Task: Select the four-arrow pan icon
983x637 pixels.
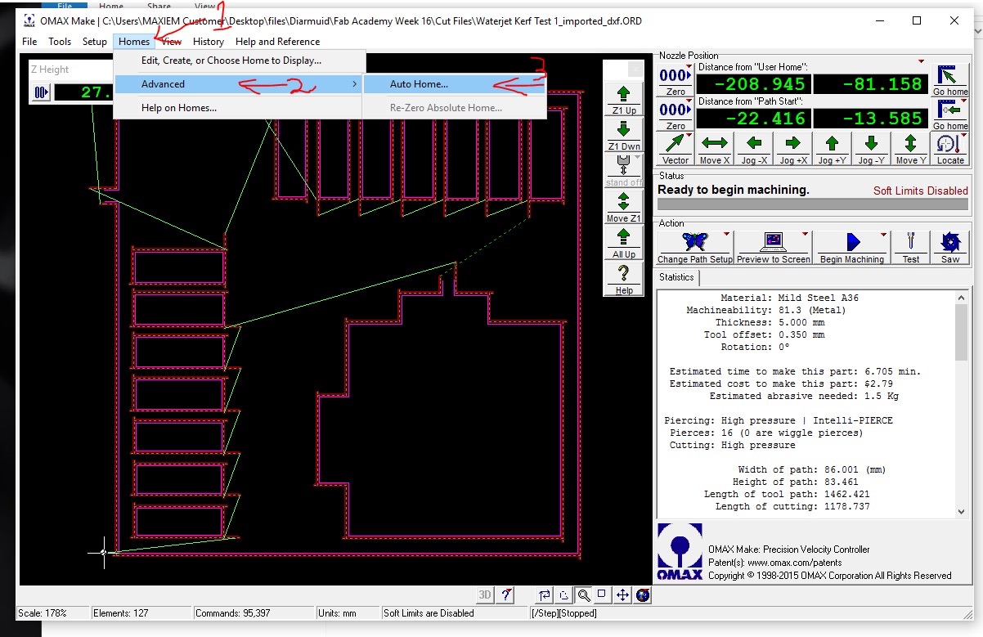Action: (622, 594)
